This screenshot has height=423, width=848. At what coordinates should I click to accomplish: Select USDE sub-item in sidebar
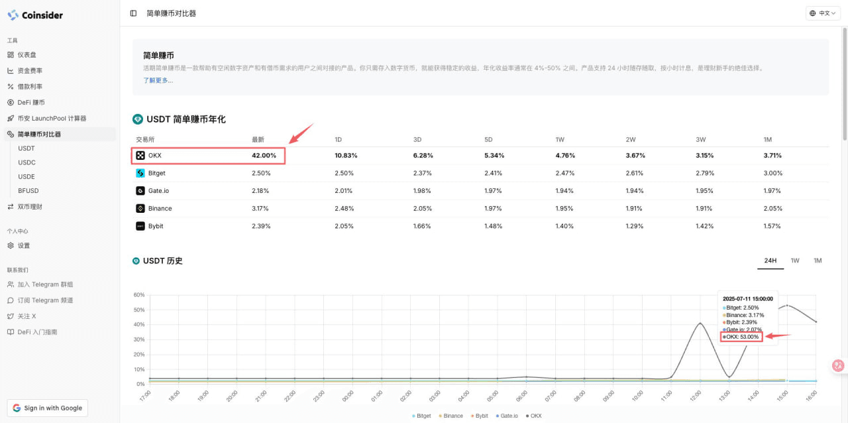pos(26,176)
